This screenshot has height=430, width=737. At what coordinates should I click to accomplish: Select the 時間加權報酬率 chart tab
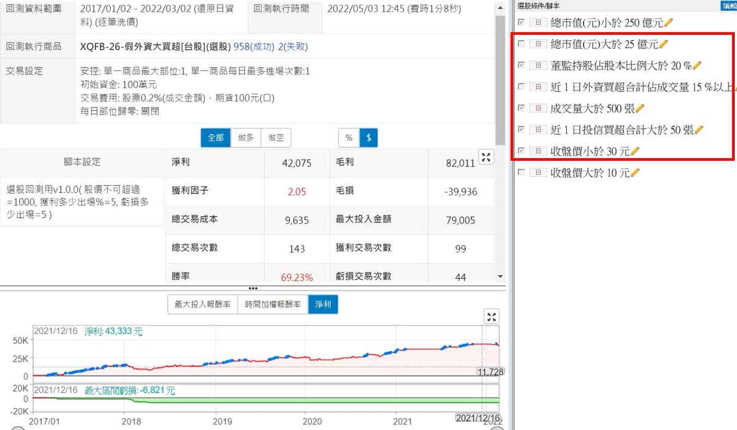pos(272,305)
